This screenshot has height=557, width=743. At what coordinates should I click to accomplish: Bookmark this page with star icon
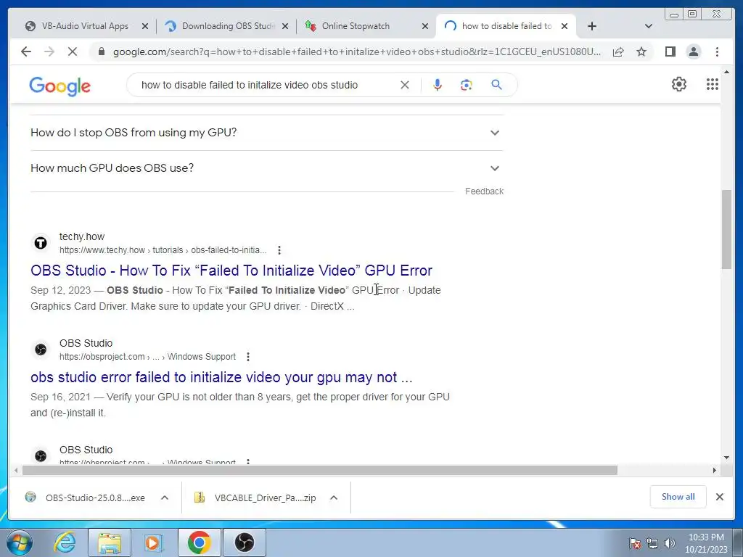pyautogui.click(x=641, y=51)
